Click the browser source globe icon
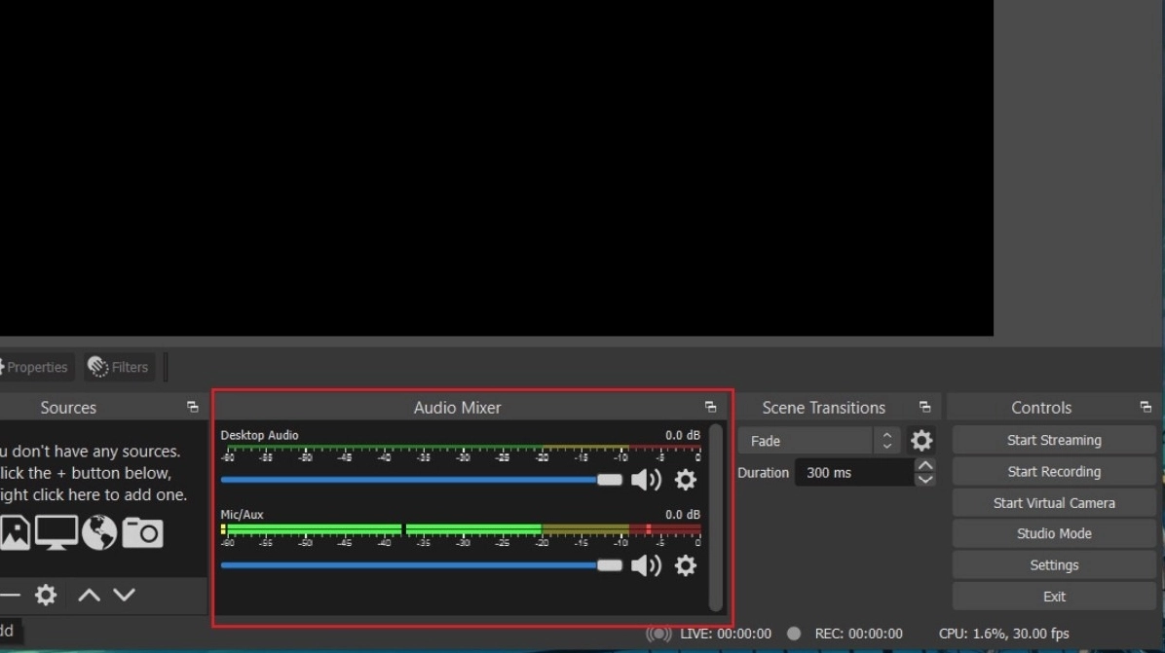The image size is (1165, 653). point(99,532)
